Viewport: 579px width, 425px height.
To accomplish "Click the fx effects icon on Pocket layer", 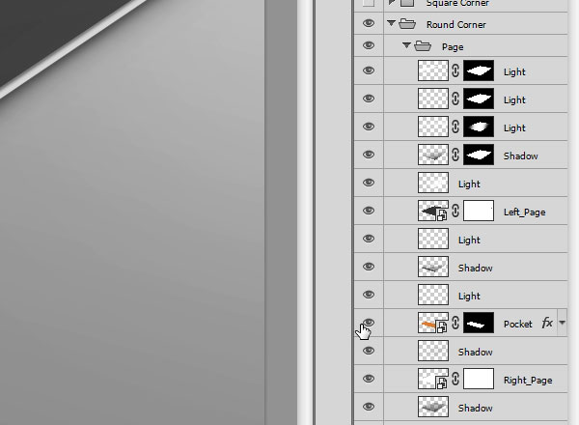I will (547, 323).
